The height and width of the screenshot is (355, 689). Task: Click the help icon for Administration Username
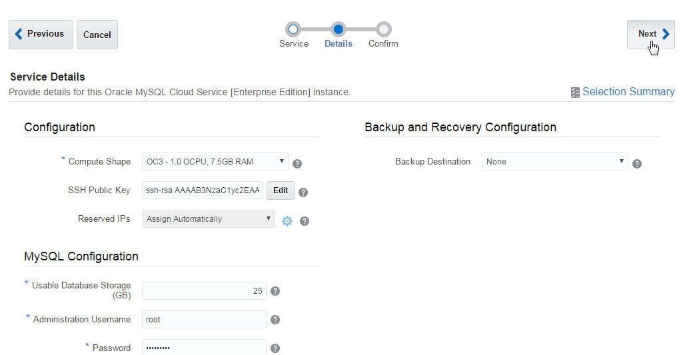275,320
